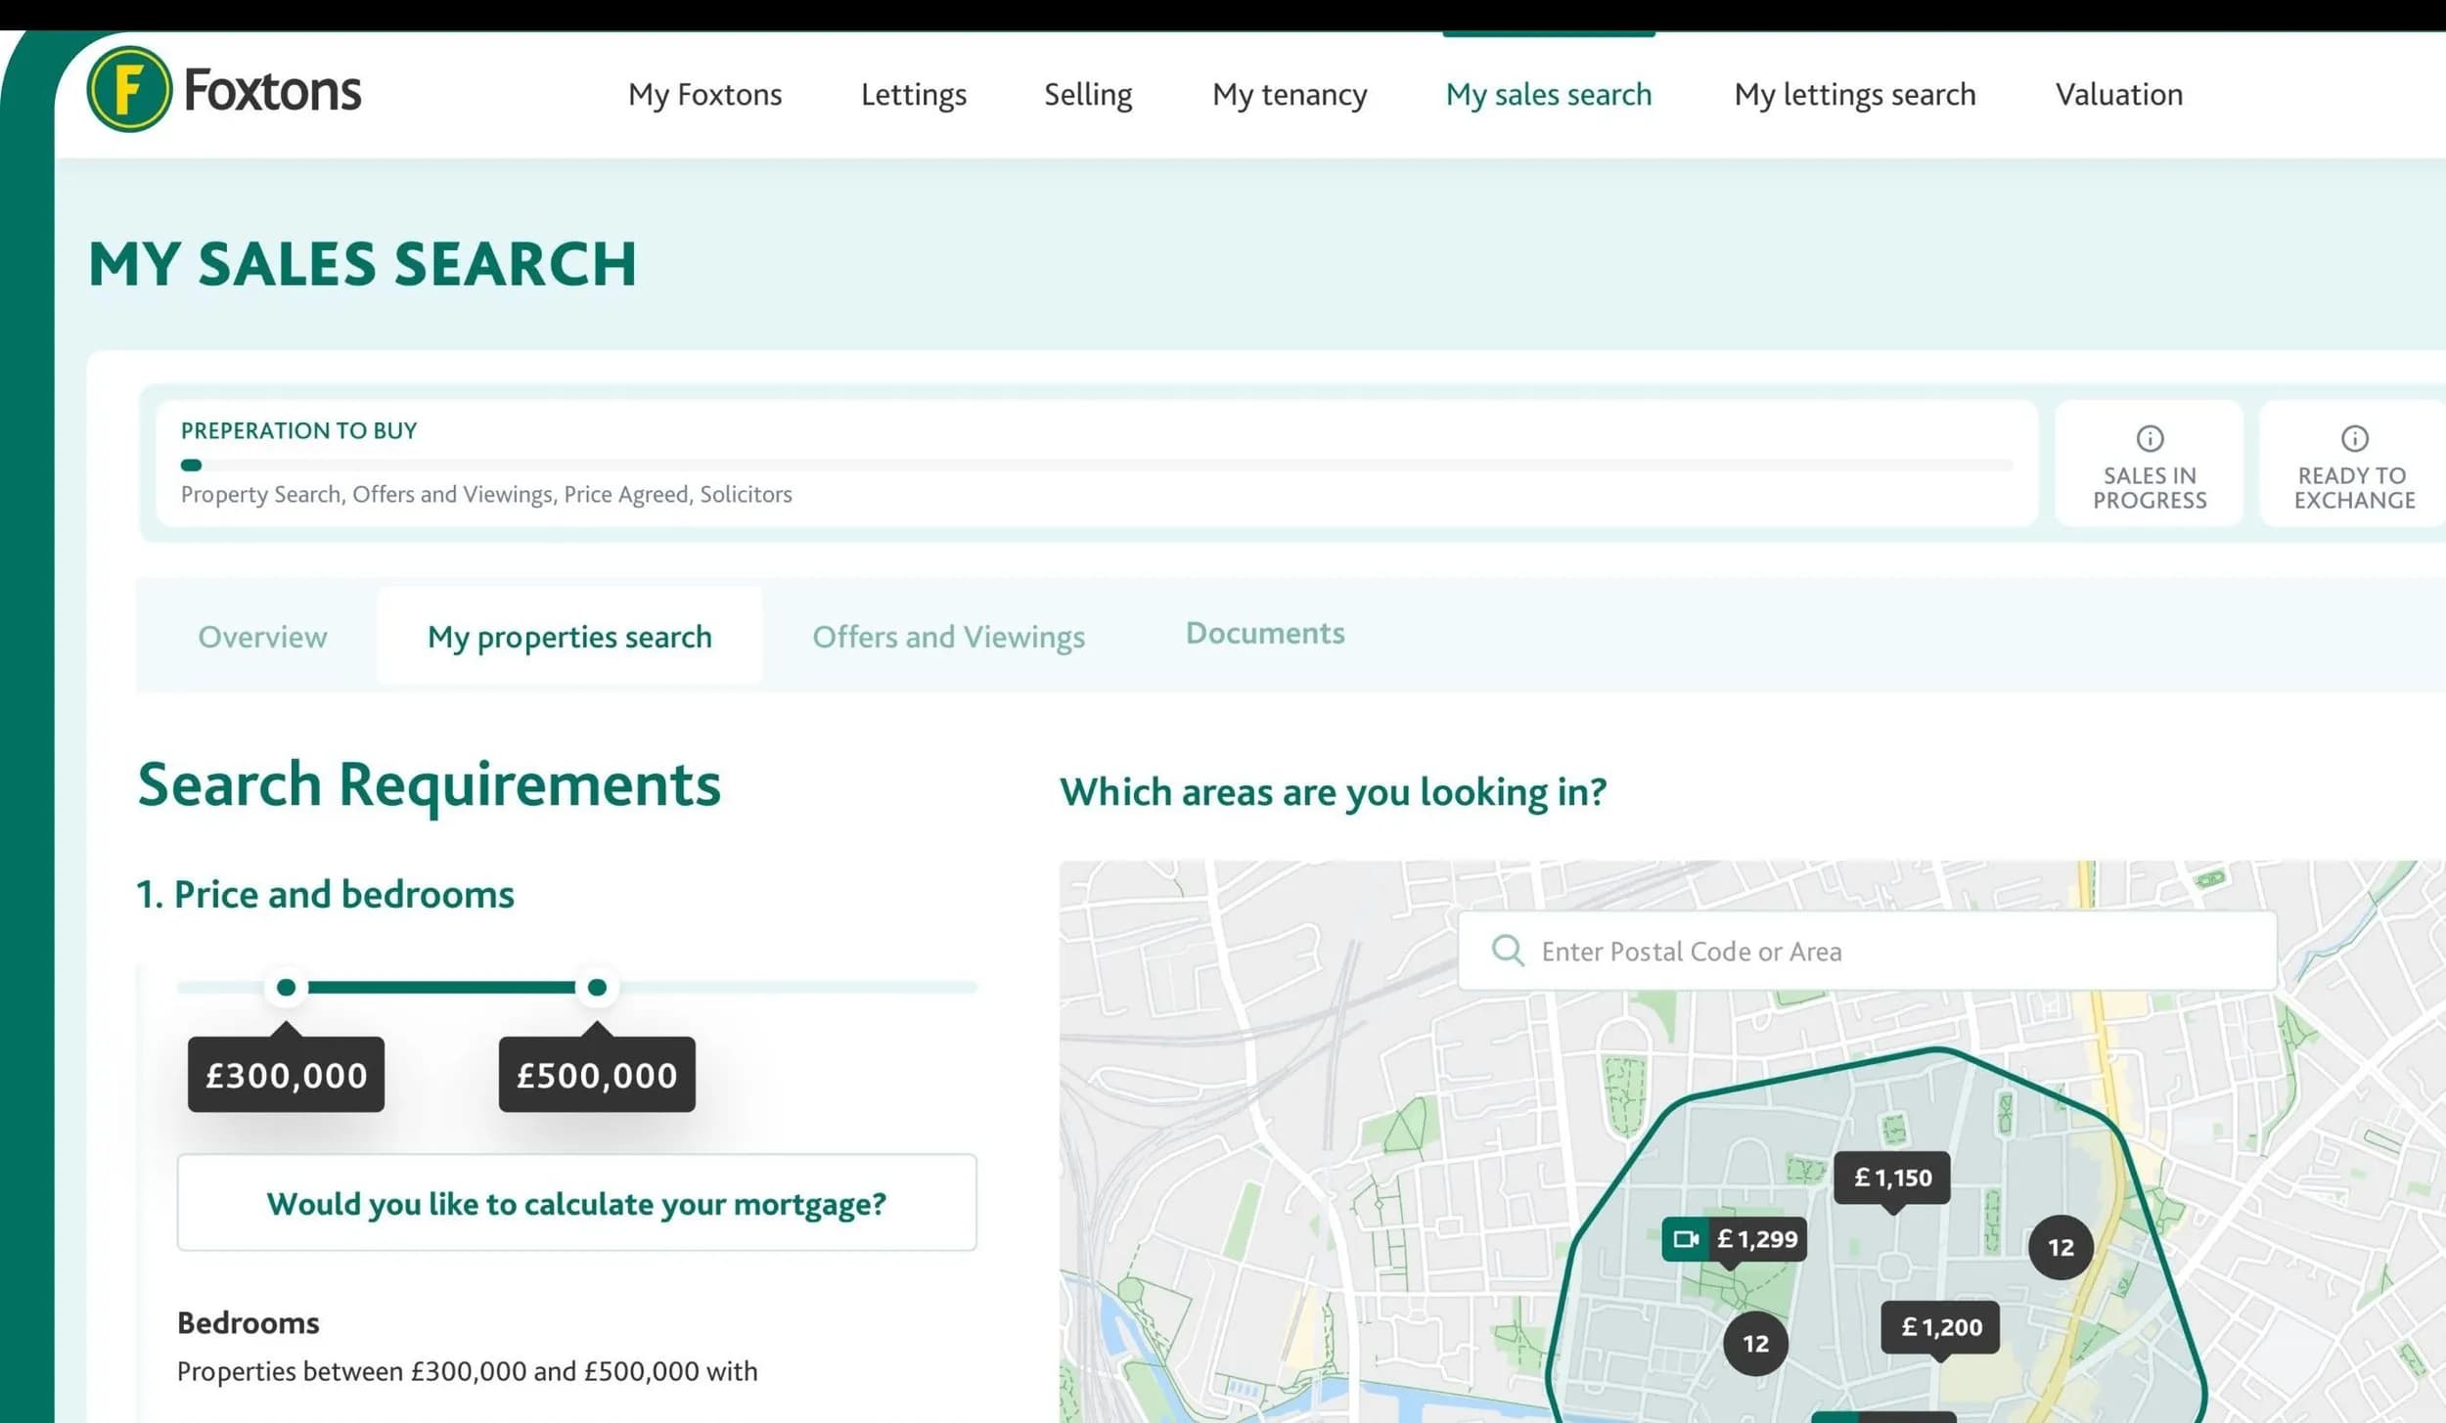Click the lower-left 12 cluster marker on the map
Viewport: 2446px width, 1423px height.
tap(1754, 1344)
